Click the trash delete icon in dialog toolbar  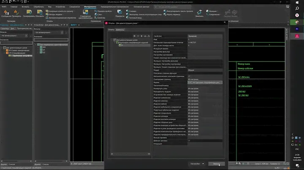pos(142,36)
